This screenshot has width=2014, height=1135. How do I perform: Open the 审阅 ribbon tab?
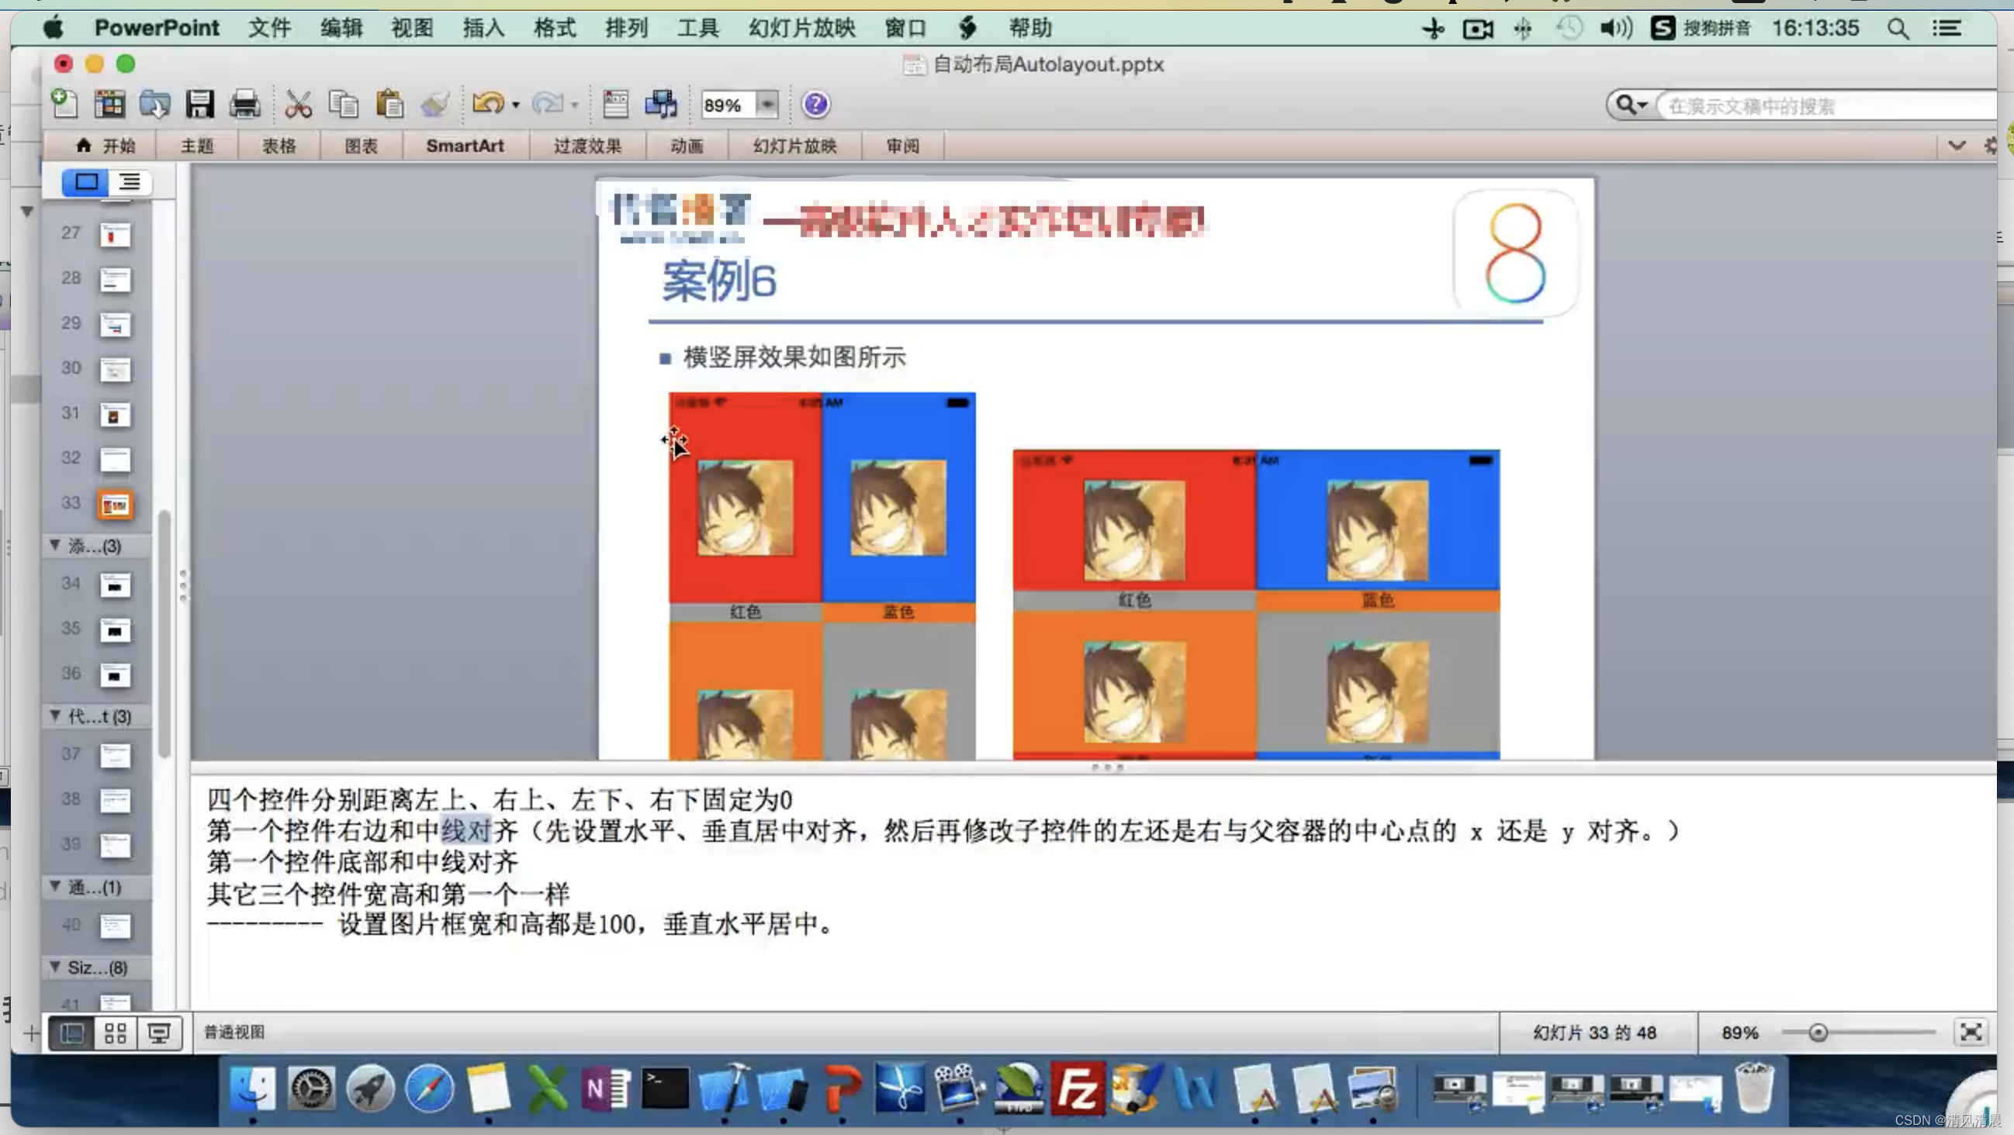[x=903, y=146]
